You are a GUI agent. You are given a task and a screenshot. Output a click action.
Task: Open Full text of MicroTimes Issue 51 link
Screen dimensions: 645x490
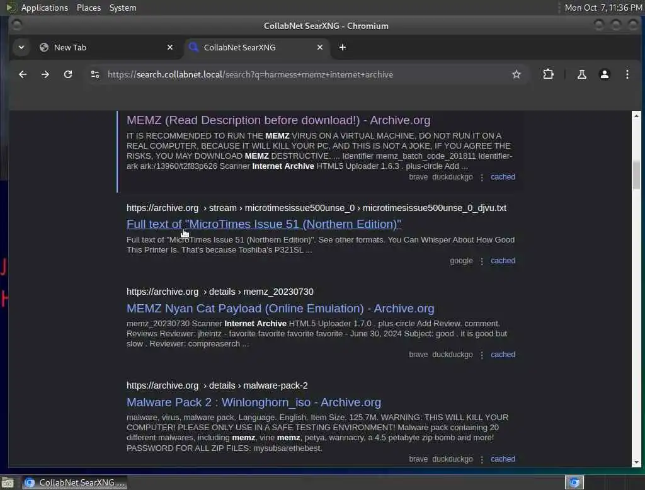click(264, 224)
